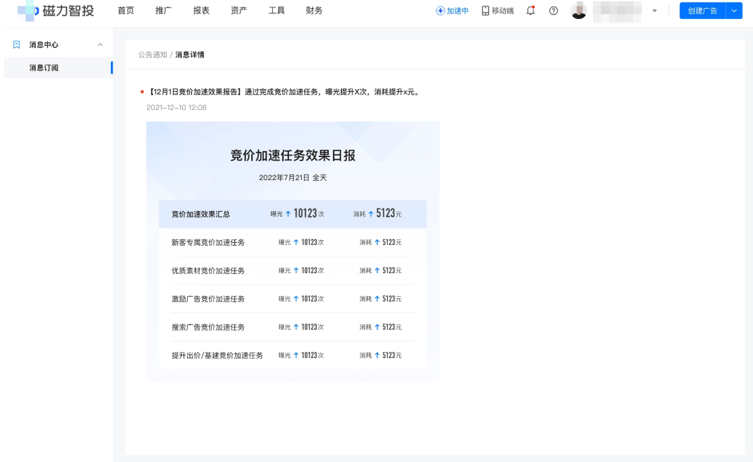Click the question mark help icon
Screen dimensions: 753x462
click(552, 11)
